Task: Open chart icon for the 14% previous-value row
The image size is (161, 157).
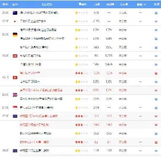Action: [156, 64]
